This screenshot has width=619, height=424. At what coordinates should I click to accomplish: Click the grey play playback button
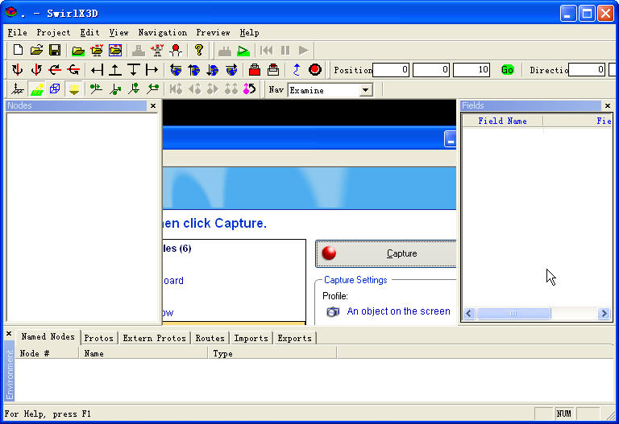coord(304,51)
